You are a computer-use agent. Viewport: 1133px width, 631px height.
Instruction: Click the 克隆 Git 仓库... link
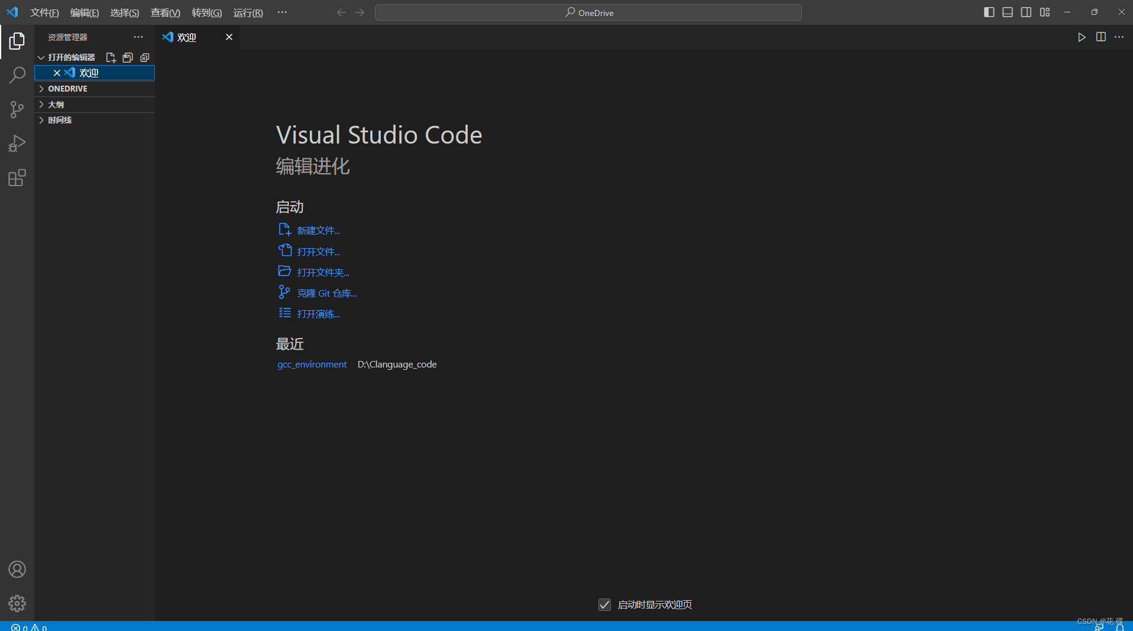pyautogui.click(x=327, y=293)
